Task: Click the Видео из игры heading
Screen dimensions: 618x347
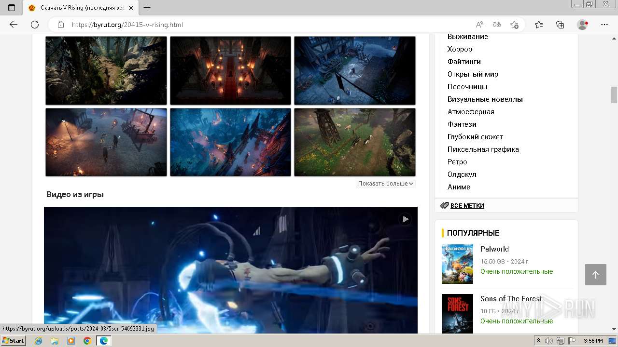Action: 75,195
